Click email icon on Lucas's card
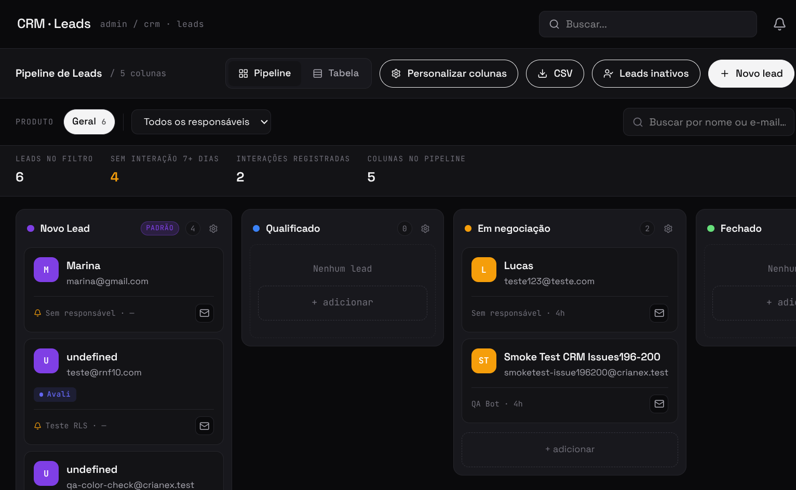Viewport: 796px width, 490px height. [x=659, y=313]
